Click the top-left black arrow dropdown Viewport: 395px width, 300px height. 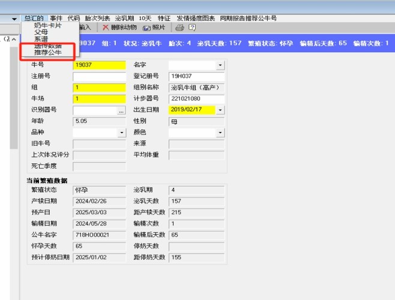(x=14, y=19)
